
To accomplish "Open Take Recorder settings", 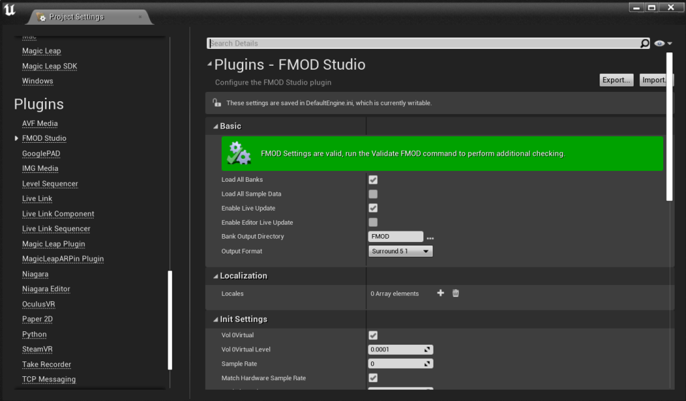I will (x=46, y=365).
